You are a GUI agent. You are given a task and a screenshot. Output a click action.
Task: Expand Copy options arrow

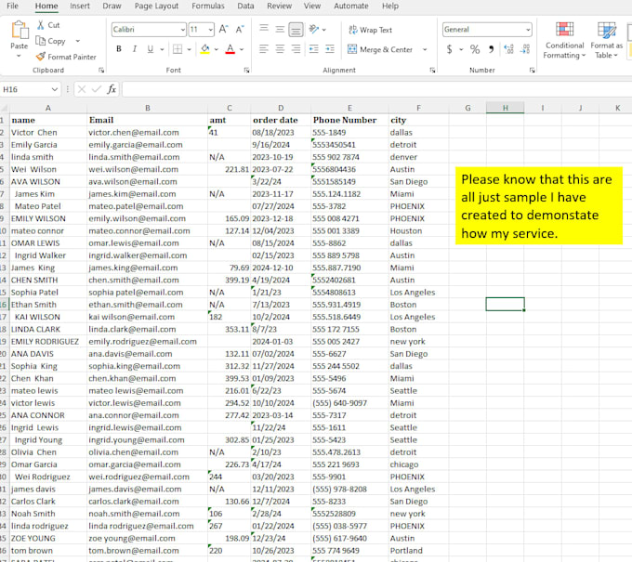(x=78, y=41)
